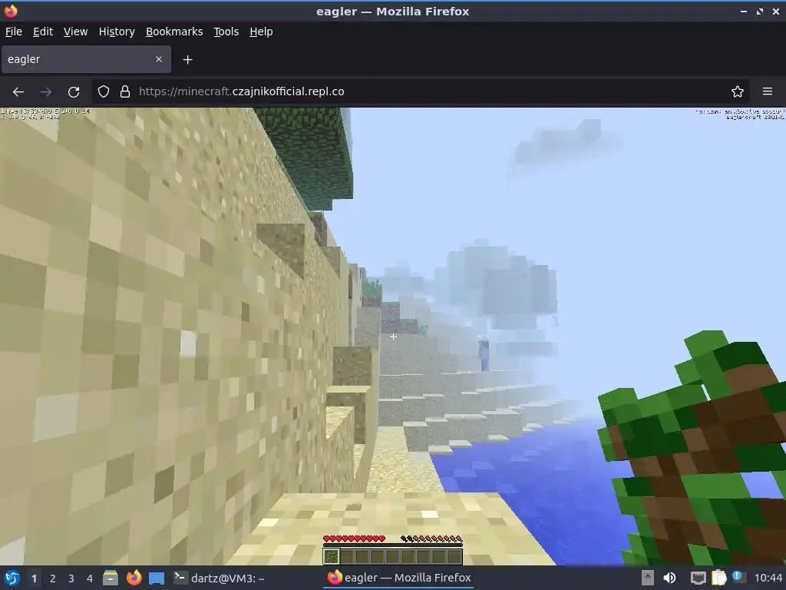The height and width of the screenshot is (590, 786).
Task: Click the health hearts bar in game
Action: [x=355, y=539]
